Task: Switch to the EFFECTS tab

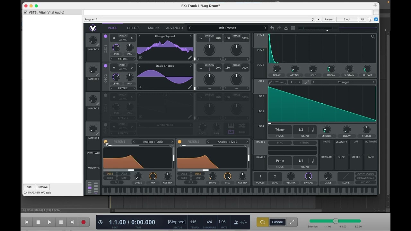Action: [133, 28]
